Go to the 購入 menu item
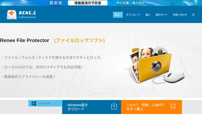202x126 pixels. [x=148, y=15]
